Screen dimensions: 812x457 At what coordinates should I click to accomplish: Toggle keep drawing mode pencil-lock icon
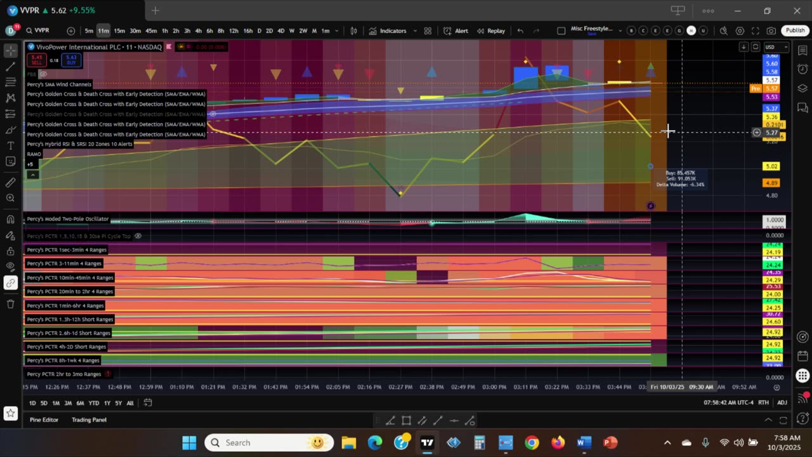pyautogui.click(x=10, y=235)
